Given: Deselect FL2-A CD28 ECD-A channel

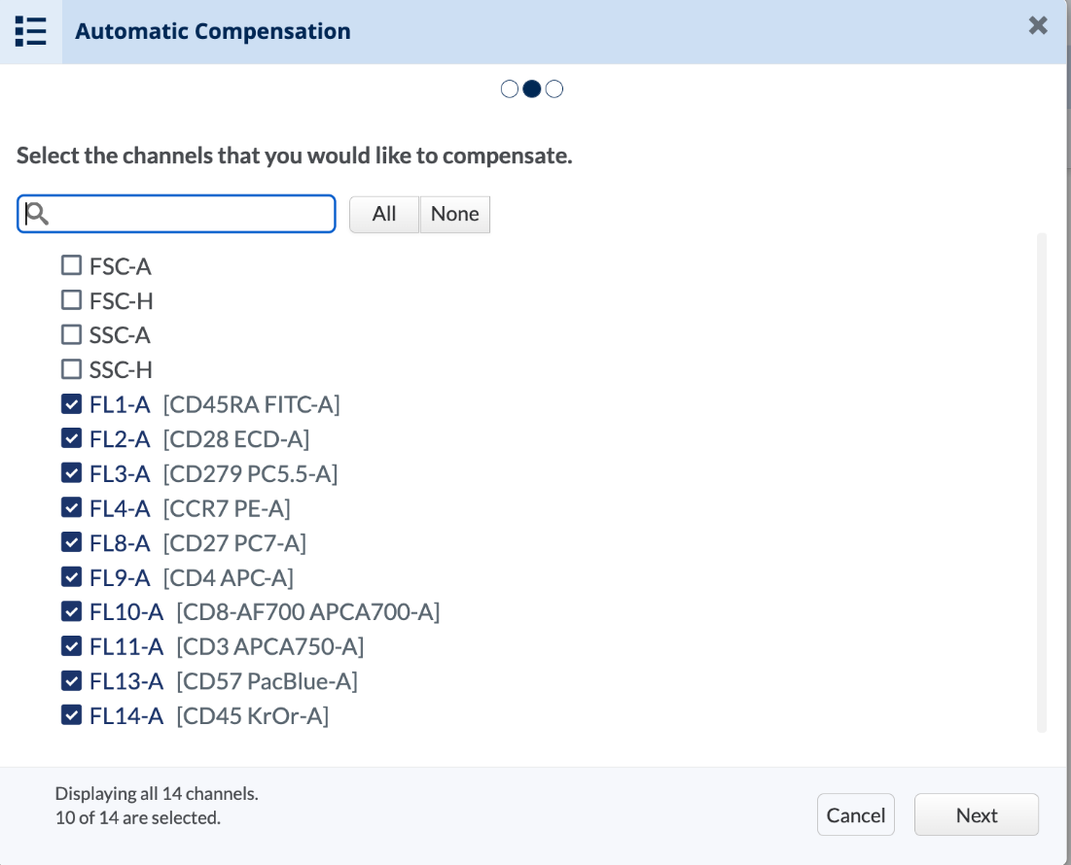Looking at the screenshot, I should [x=72, y=438].
